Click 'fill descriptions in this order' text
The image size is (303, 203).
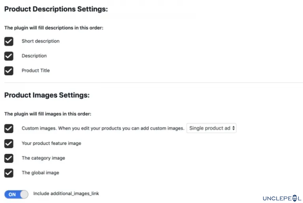pos(71,28)
